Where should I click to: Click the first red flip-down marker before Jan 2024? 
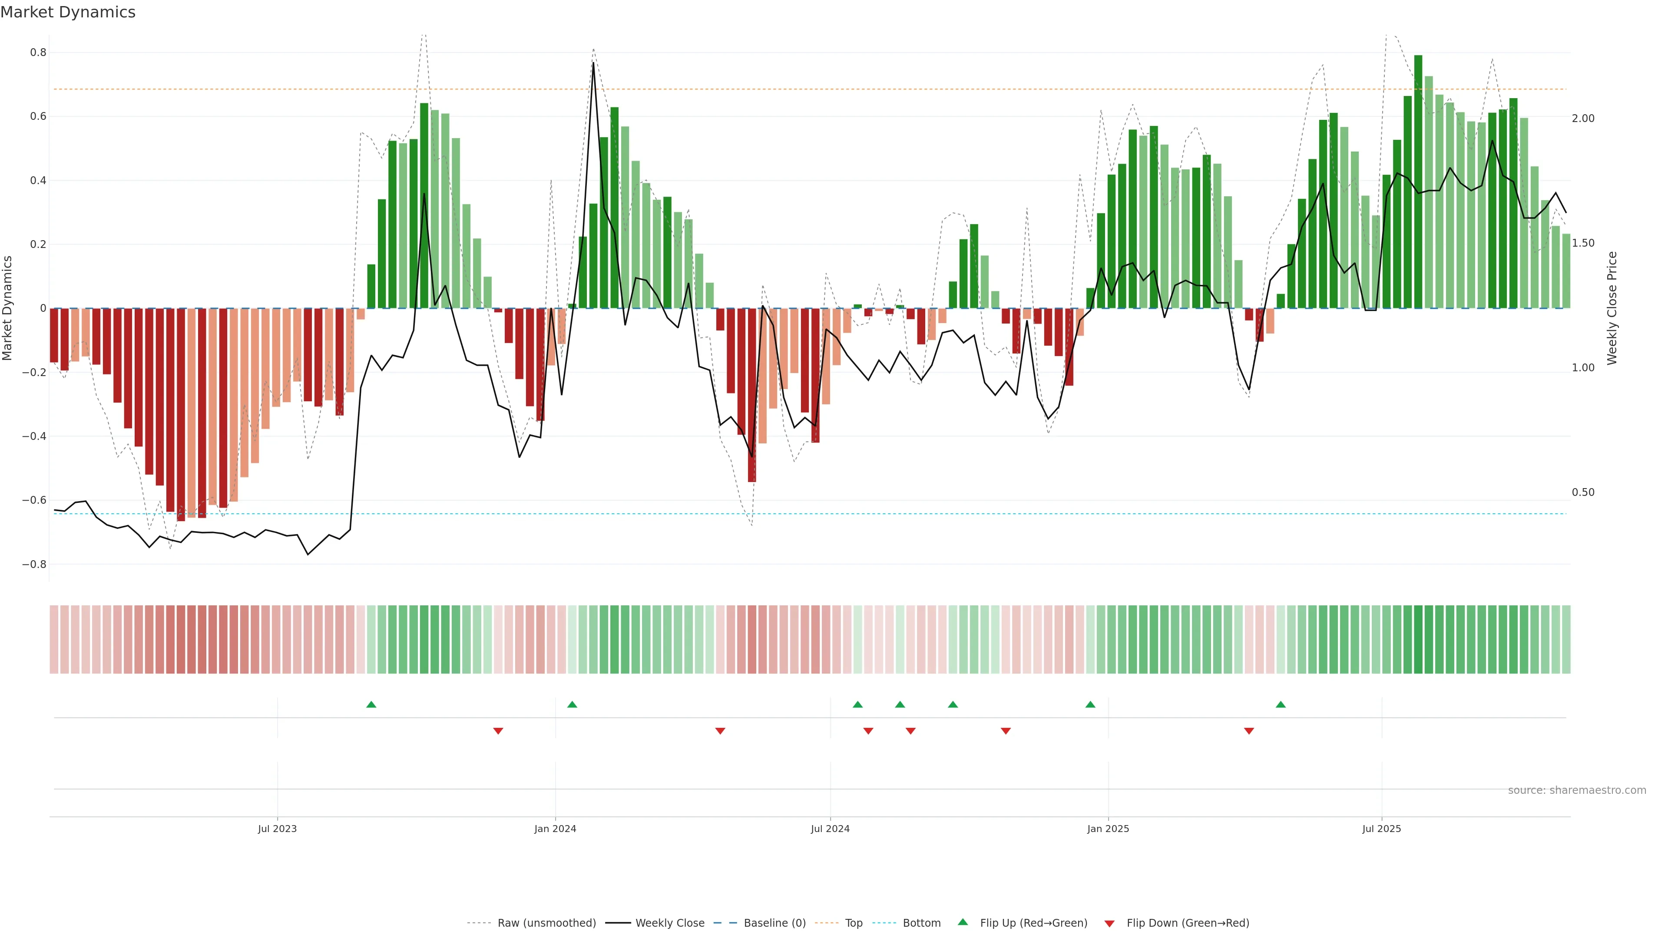point(498,731)
